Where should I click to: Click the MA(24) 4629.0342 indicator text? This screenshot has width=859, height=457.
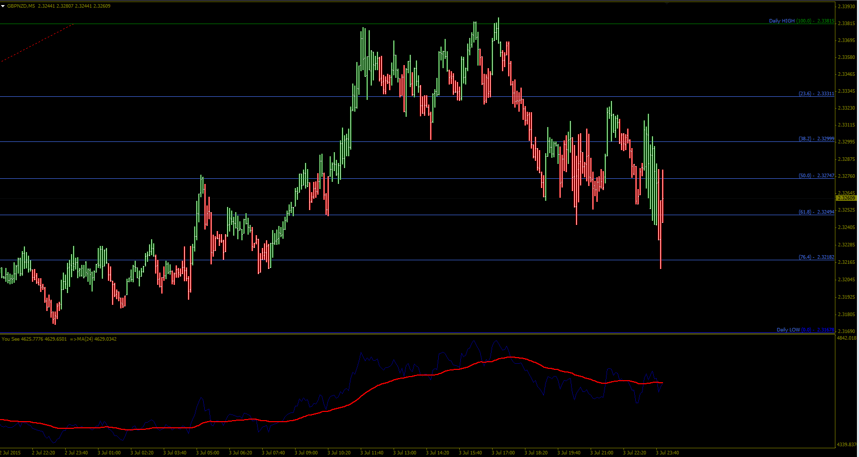pos(96,339)
